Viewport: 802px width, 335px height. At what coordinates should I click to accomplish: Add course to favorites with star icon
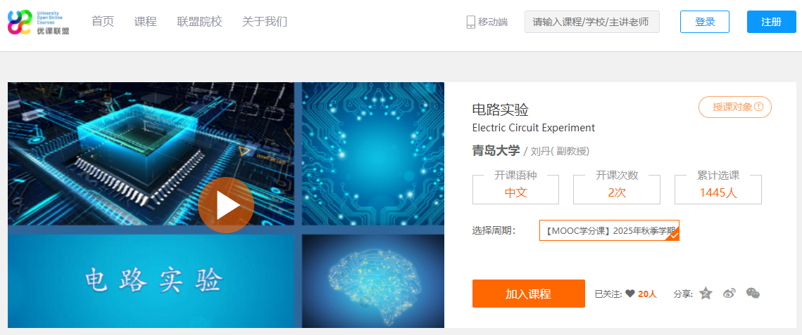706,293
